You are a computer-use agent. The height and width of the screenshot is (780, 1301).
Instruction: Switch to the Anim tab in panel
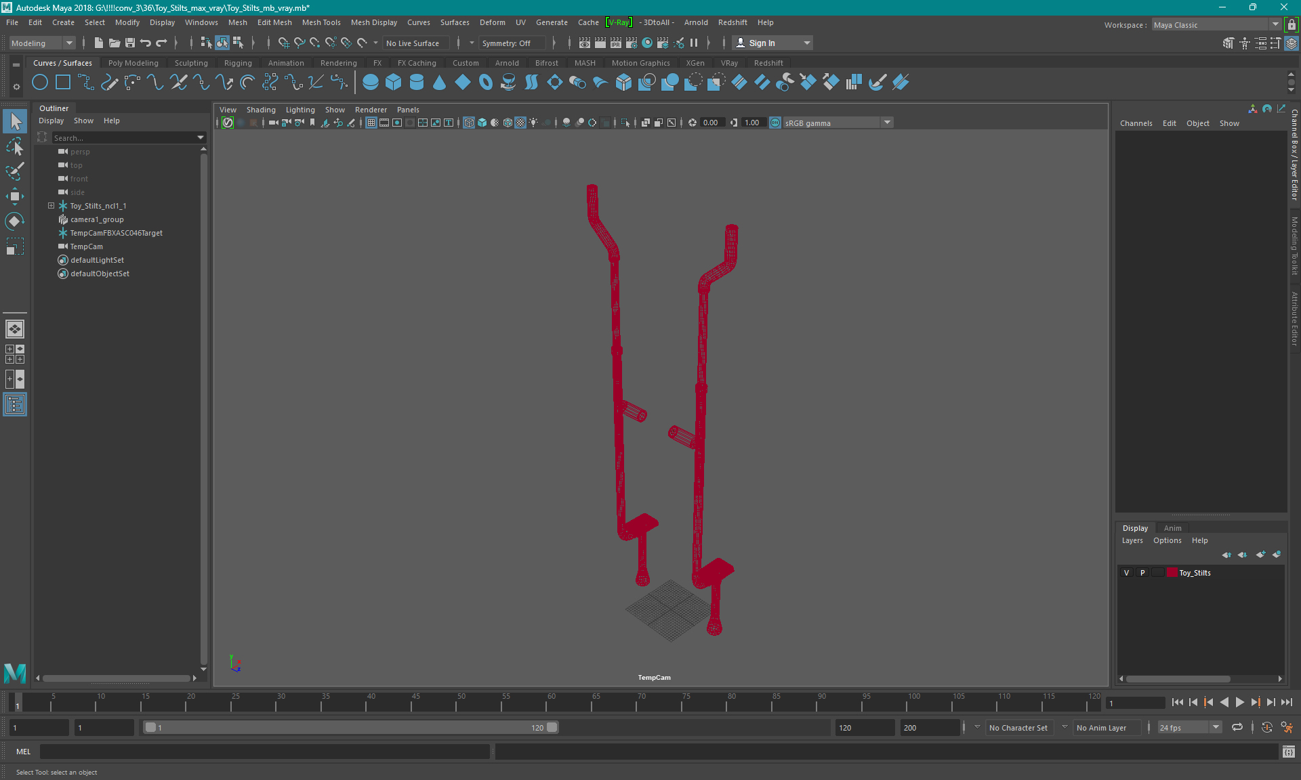coord(1173,527)
